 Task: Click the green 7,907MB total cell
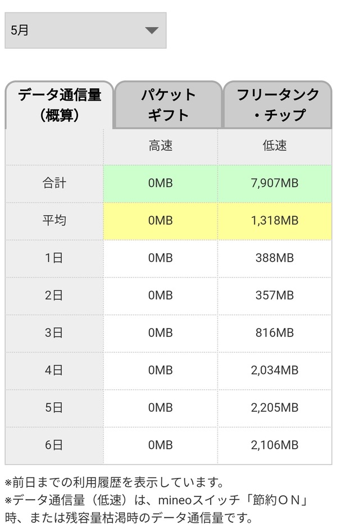275,183
